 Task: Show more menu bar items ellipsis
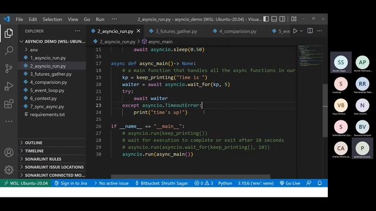click(x=114, y=19)
